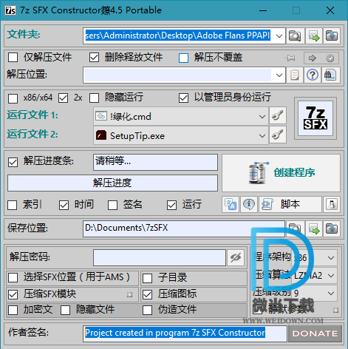This screenshot has height=349, width=348.
Task: Click the document icon right of help
Action: point(330,75)
